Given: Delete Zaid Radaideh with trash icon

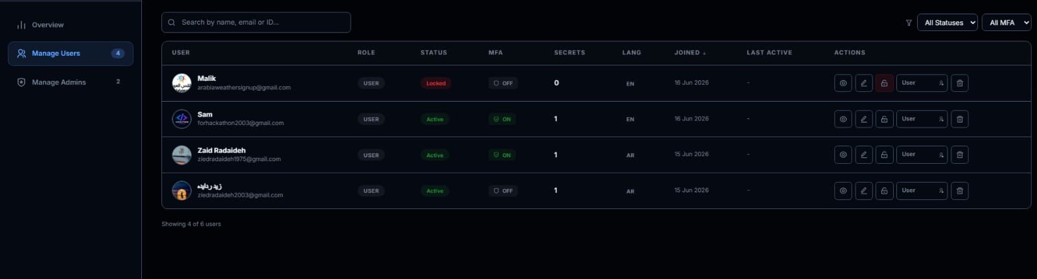Looking at the screenshot, I should click(x=959, y=155).
